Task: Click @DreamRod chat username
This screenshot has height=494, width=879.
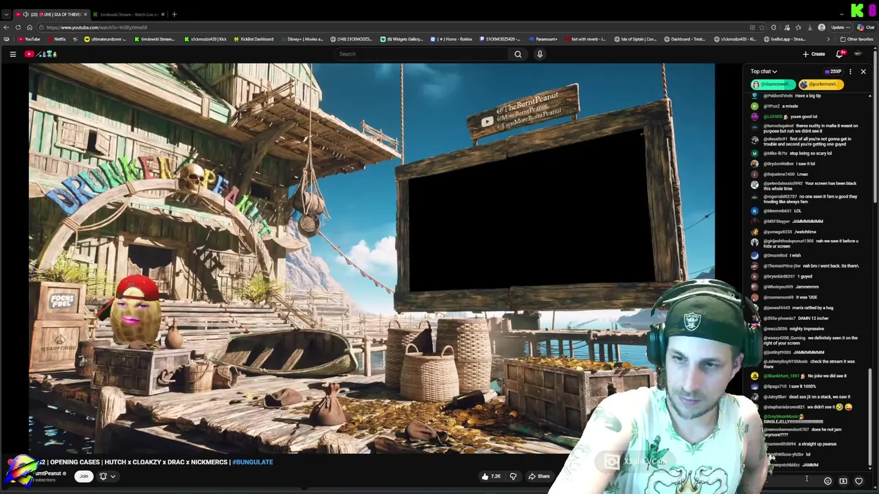Action: coord(775,255)
